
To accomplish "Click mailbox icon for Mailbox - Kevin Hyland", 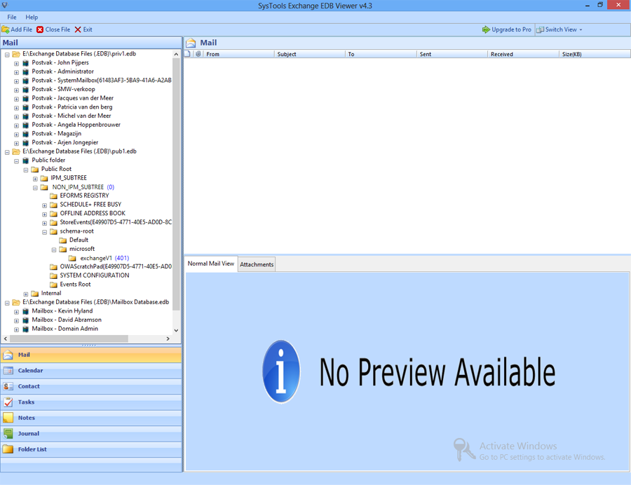I will coord(26,311).
